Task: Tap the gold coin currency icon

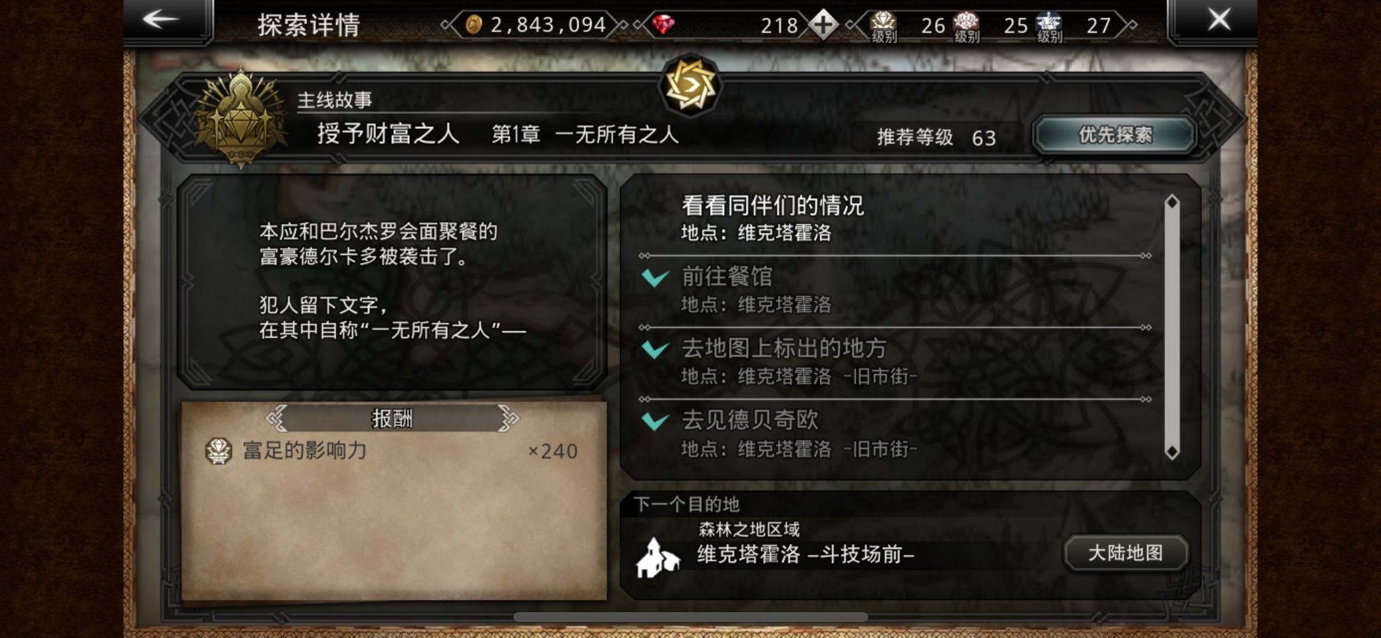Action: 473,25
